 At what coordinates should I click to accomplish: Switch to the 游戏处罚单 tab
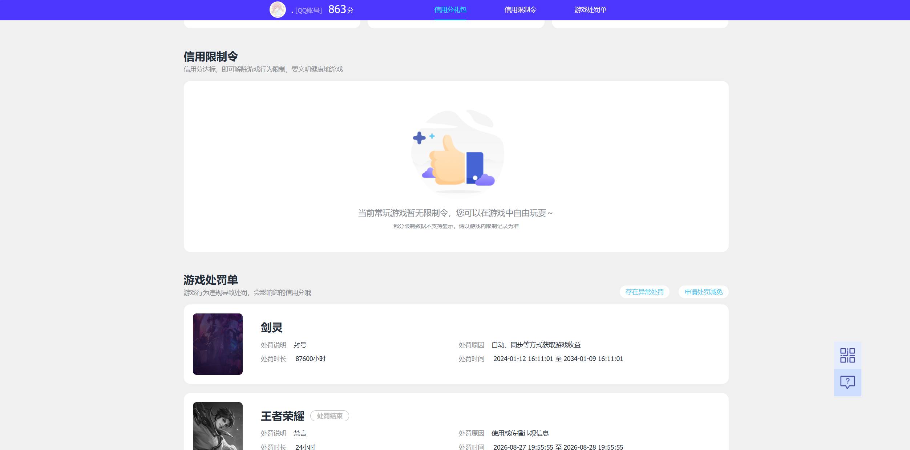(590, 10)
